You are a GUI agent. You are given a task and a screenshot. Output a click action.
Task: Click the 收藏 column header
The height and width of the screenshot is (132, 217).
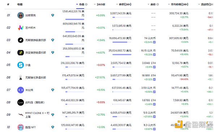coord(20,4)
